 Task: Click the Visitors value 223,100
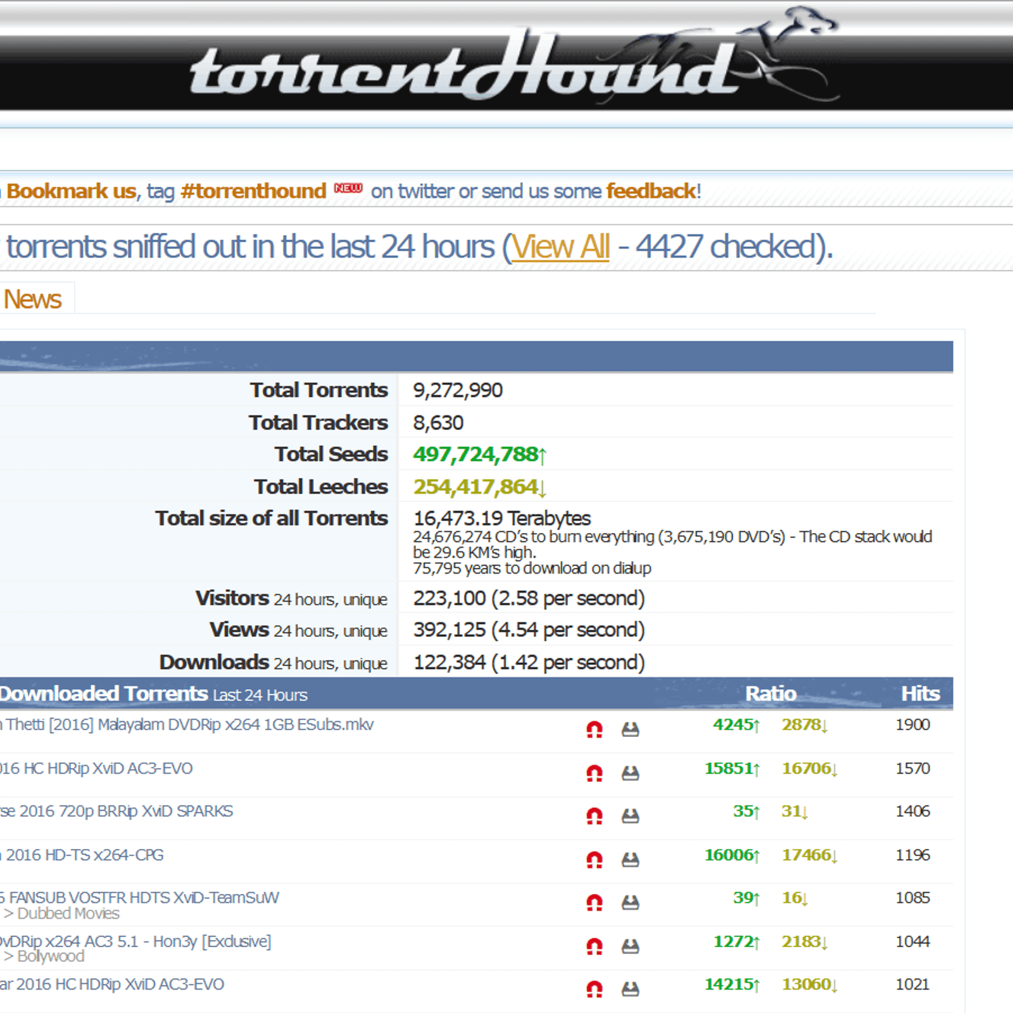pyautogui.click(x=529, y=598)
